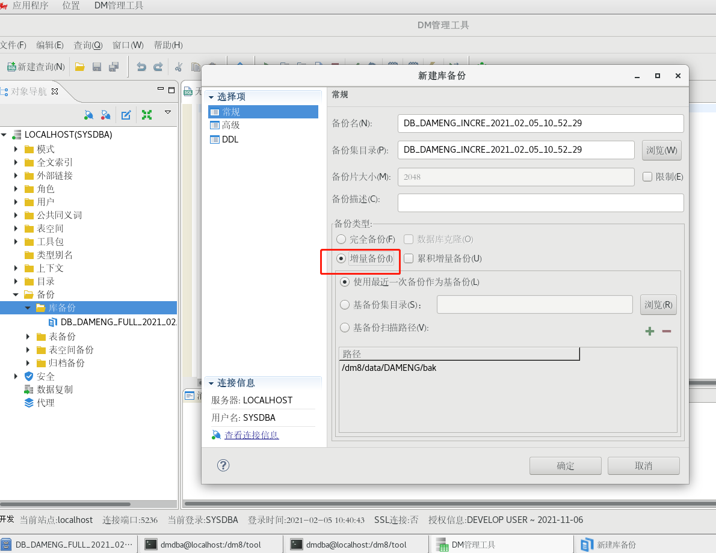Image resolution: width=716 pixels, height=553 pixels.
Task: Click the 确定 button
Action: point(566,466)
